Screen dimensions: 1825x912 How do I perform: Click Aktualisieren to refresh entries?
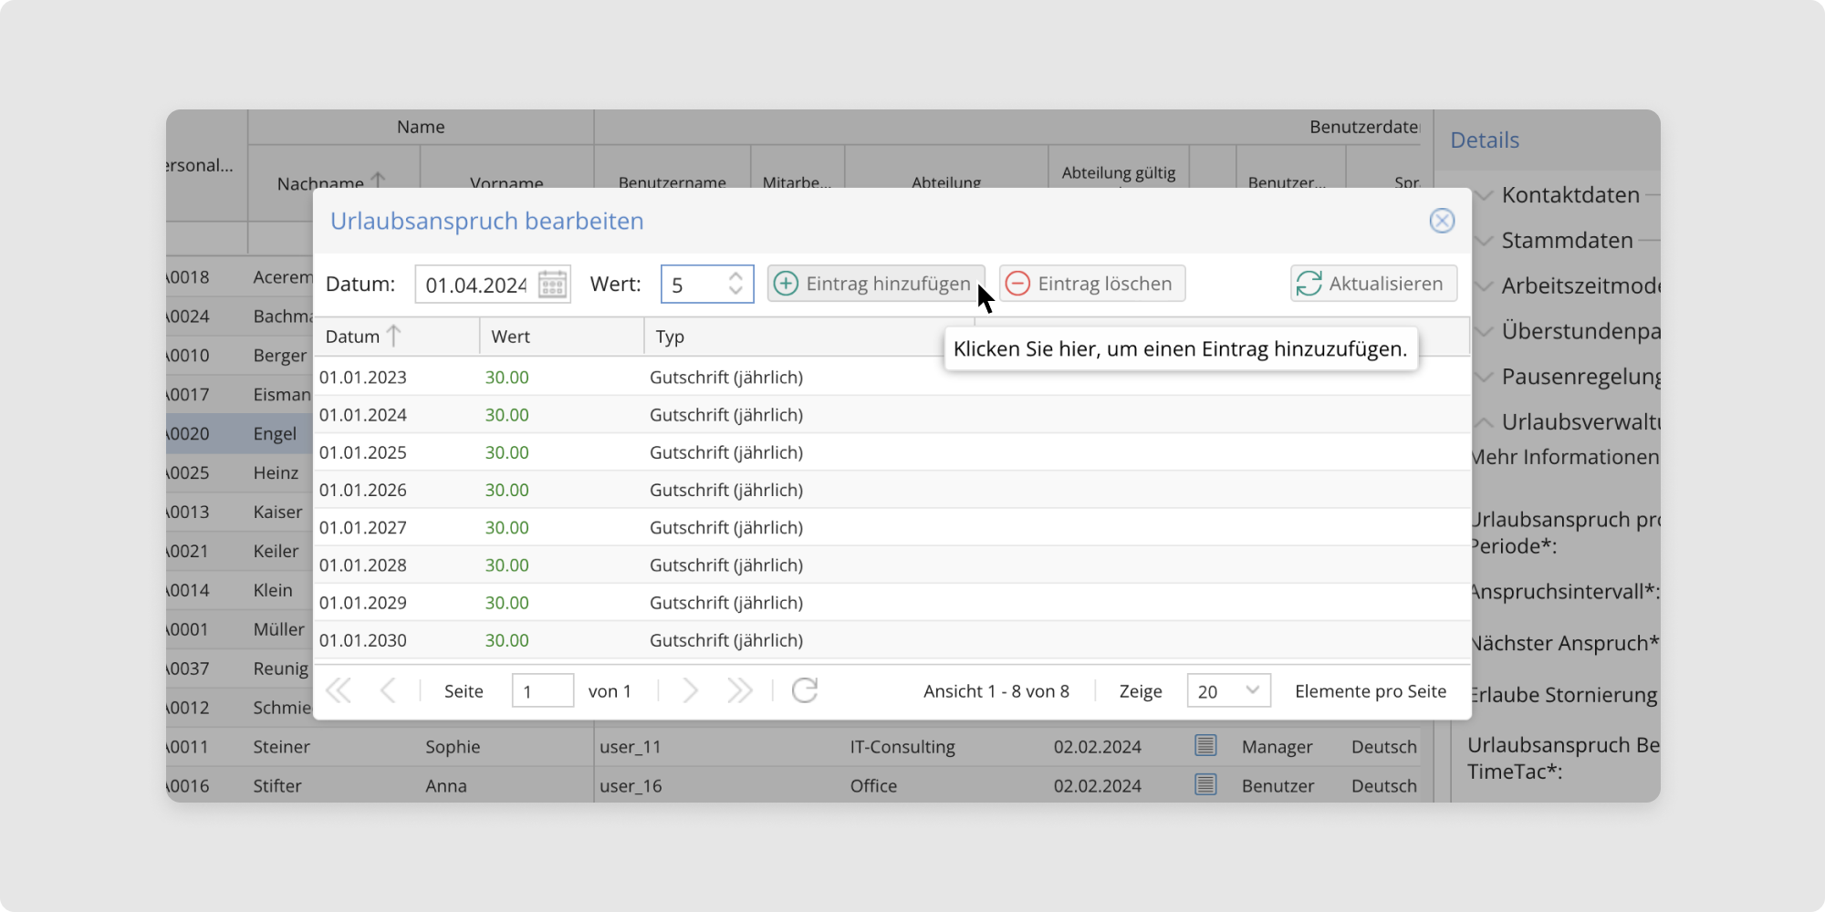[1372, 284]
